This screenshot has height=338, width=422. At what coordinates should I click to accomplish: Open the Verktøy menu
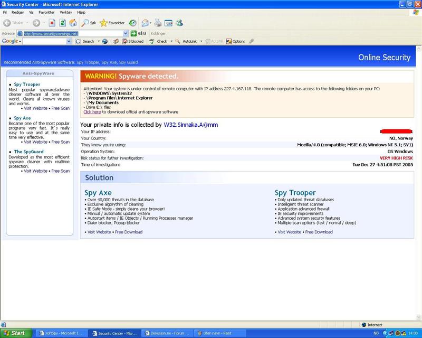(65, 12)
